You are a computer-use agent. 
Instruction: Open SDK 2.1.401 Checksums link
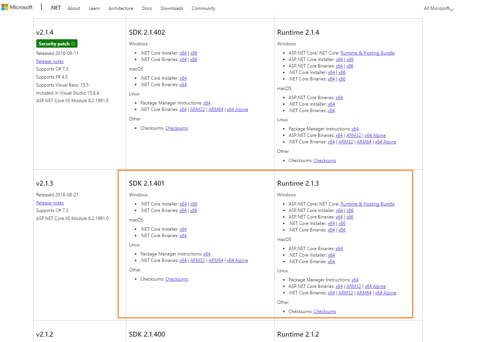click(176, 279)
